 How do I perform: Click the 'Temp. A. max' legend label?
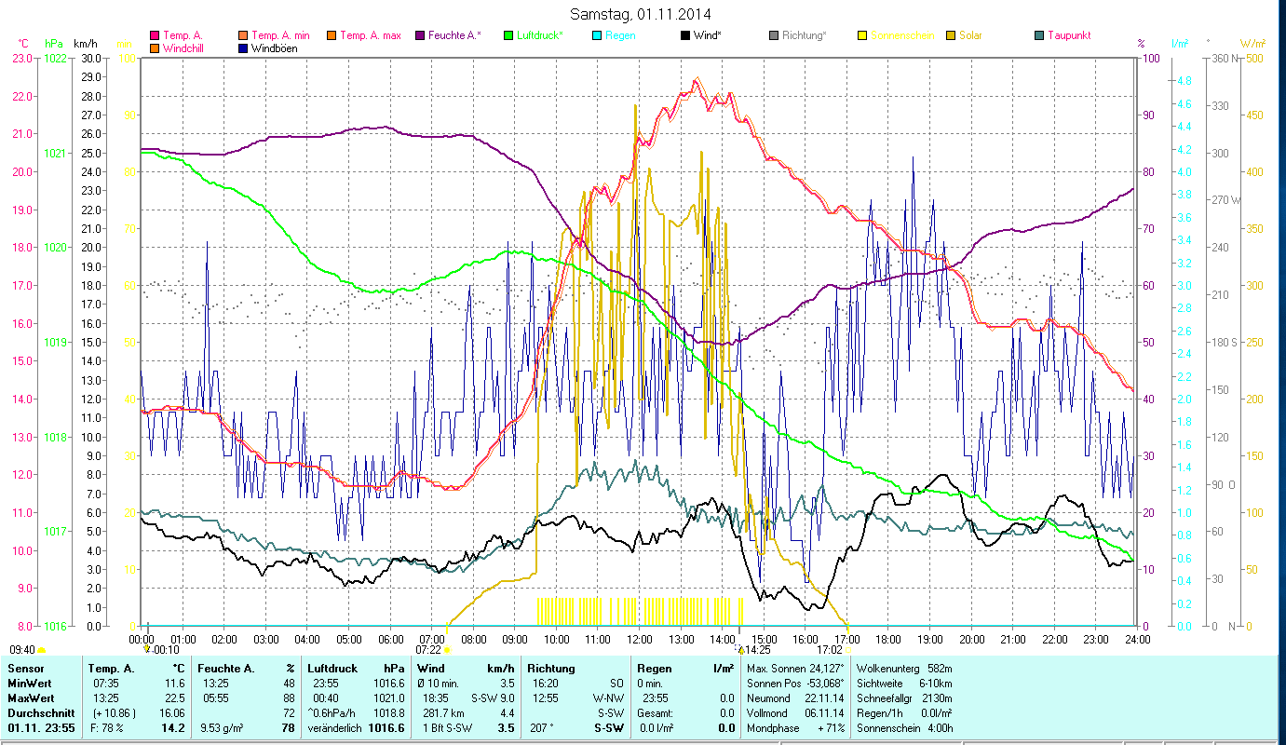point(371,36)
